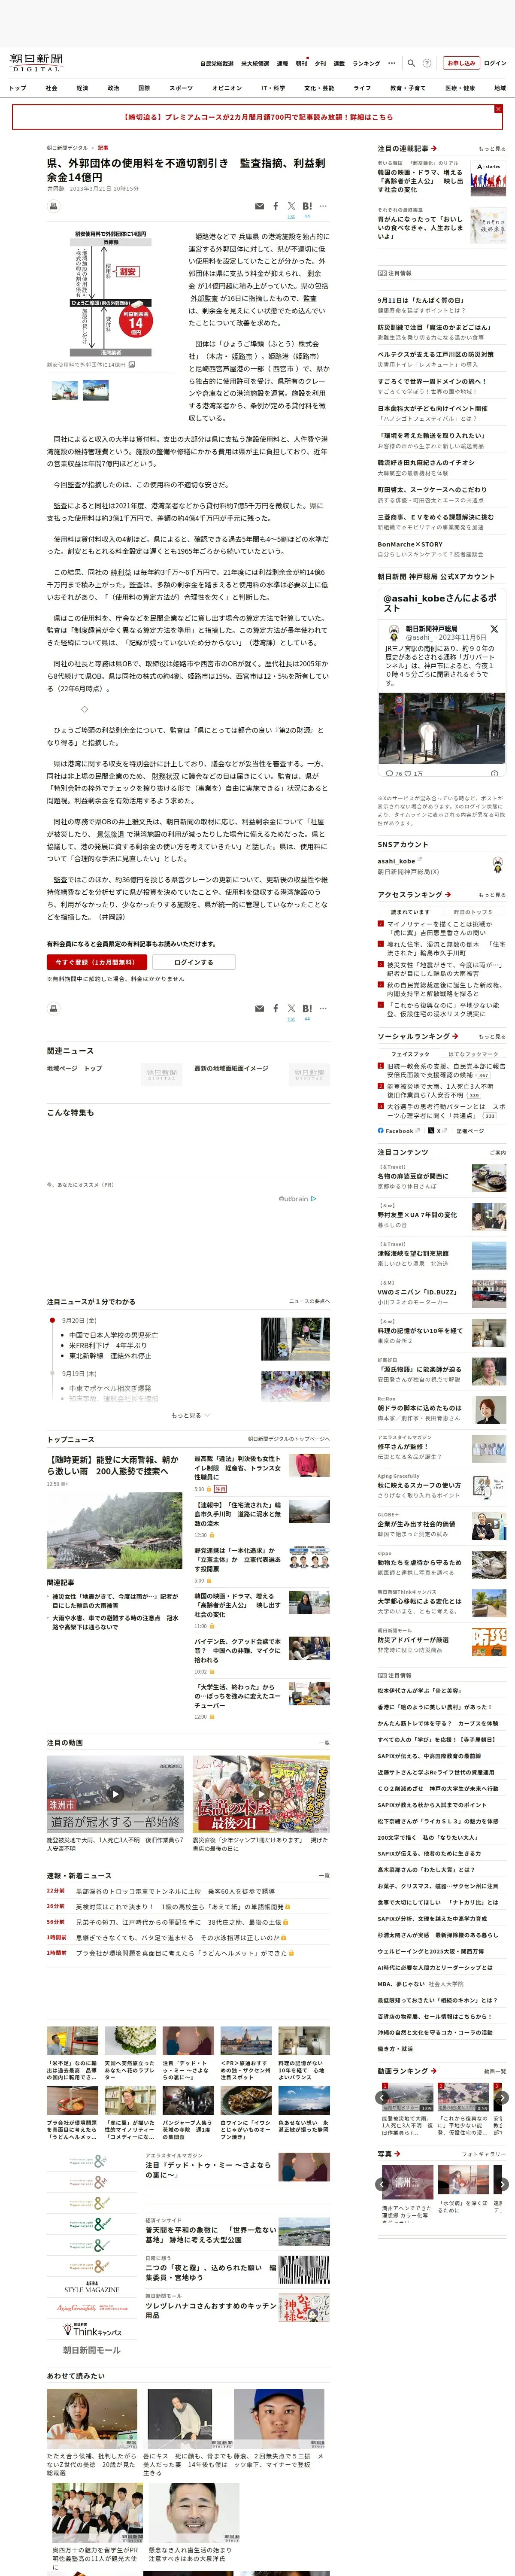Open top news headline 能登に大雨警報

(113, 1465)
